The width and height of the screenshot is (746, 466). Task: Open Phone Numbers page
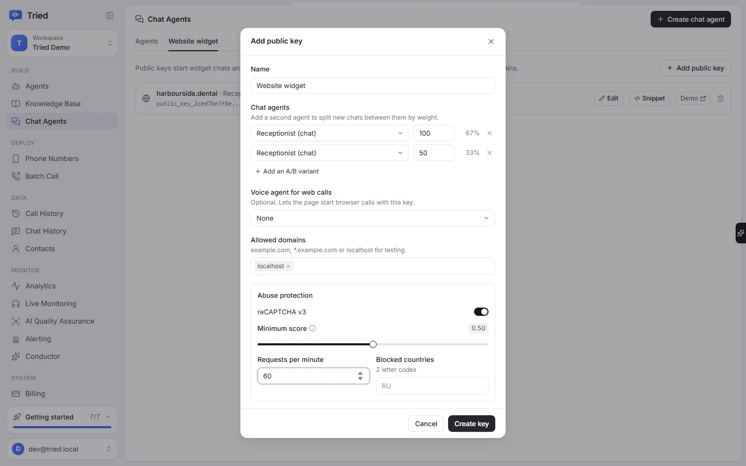62,158
